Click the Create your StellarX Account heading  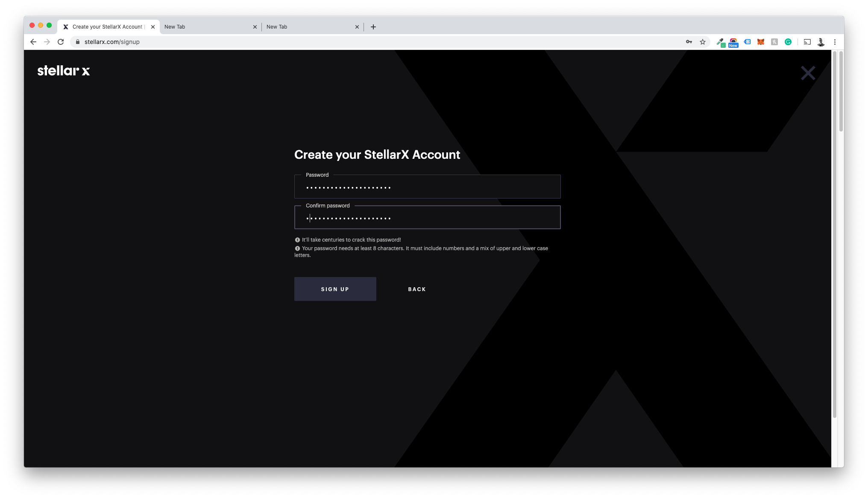(x=377, y=155)
